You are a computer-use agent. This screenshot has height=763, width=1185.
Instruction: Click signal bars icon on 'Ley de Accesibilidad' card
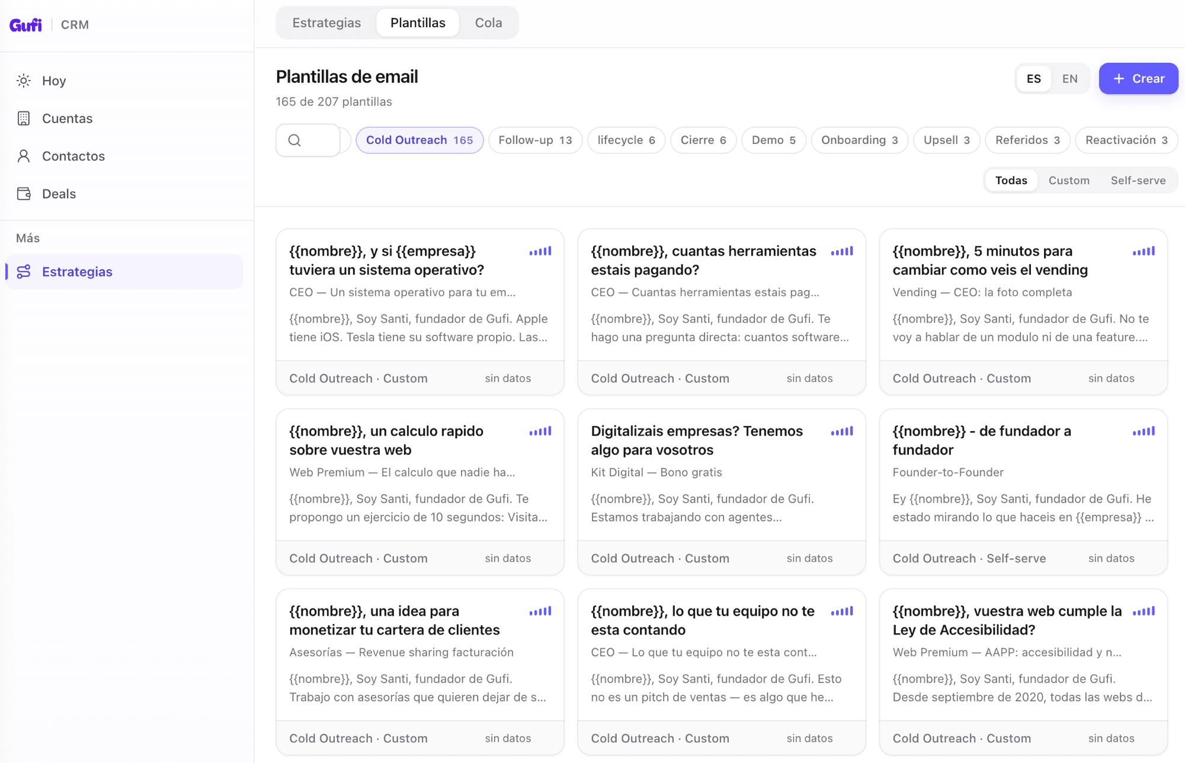coord(1144,611)
